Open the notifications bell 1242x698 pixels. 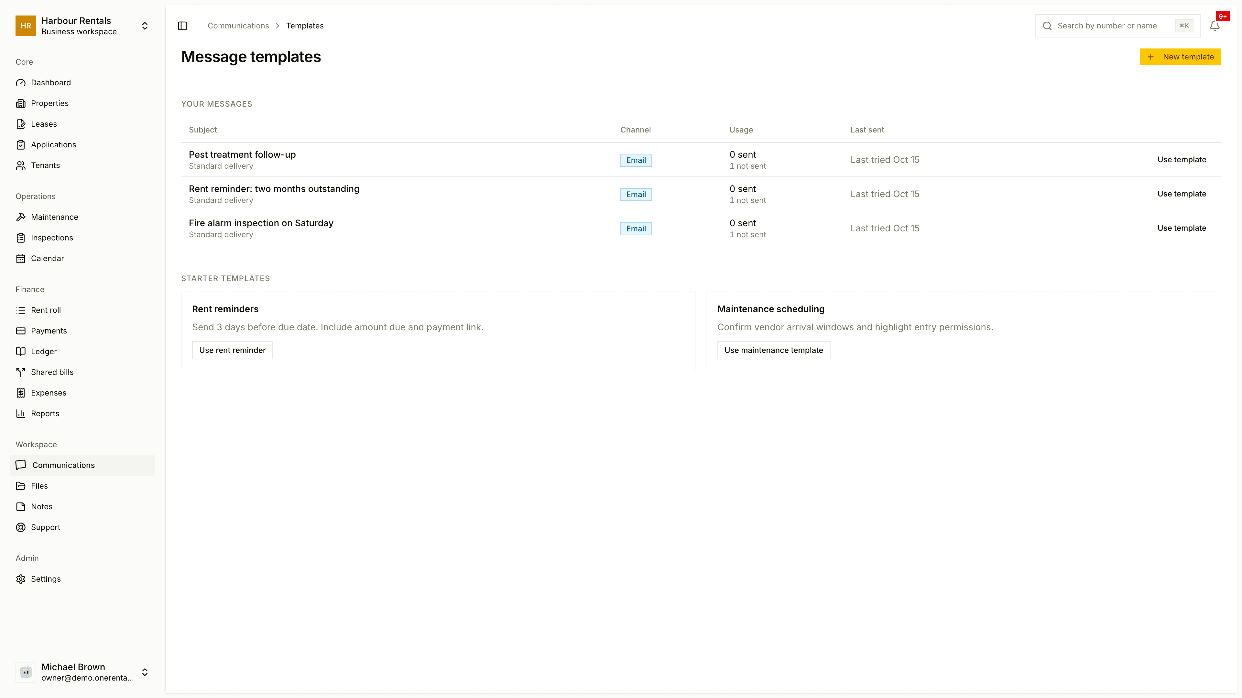pos(1215,26)
